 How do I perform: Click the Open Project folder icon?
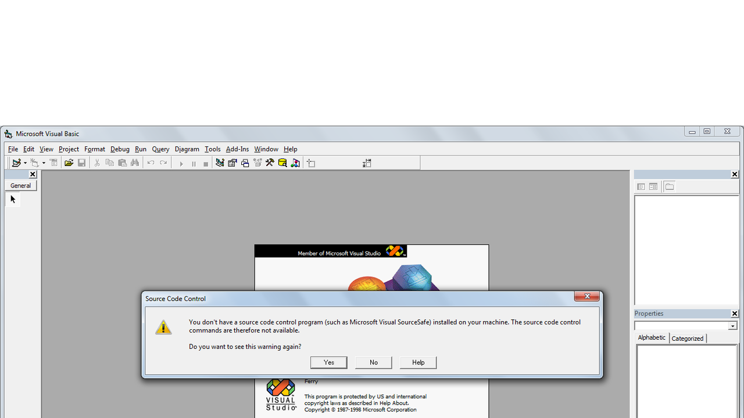(69, 163)
